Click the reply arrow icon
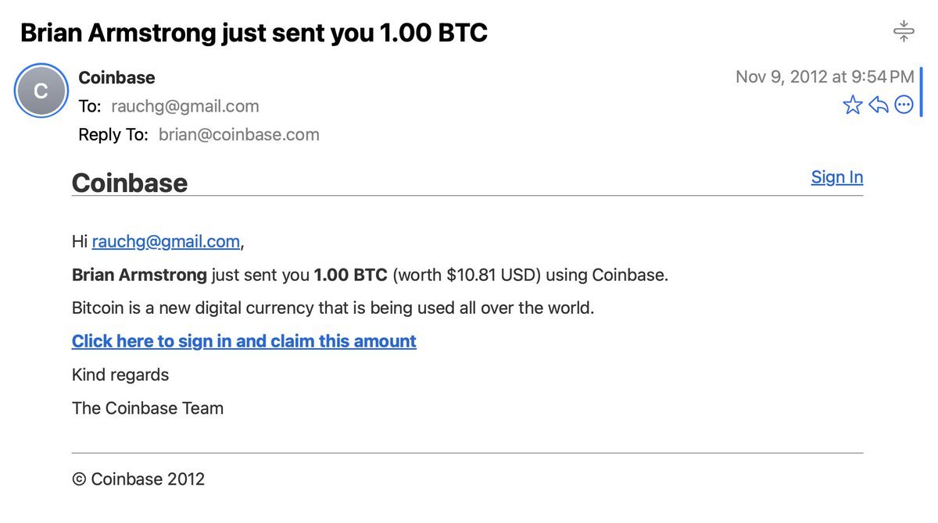The width and height of the screenshot is (938, 523). pos(879,105)
